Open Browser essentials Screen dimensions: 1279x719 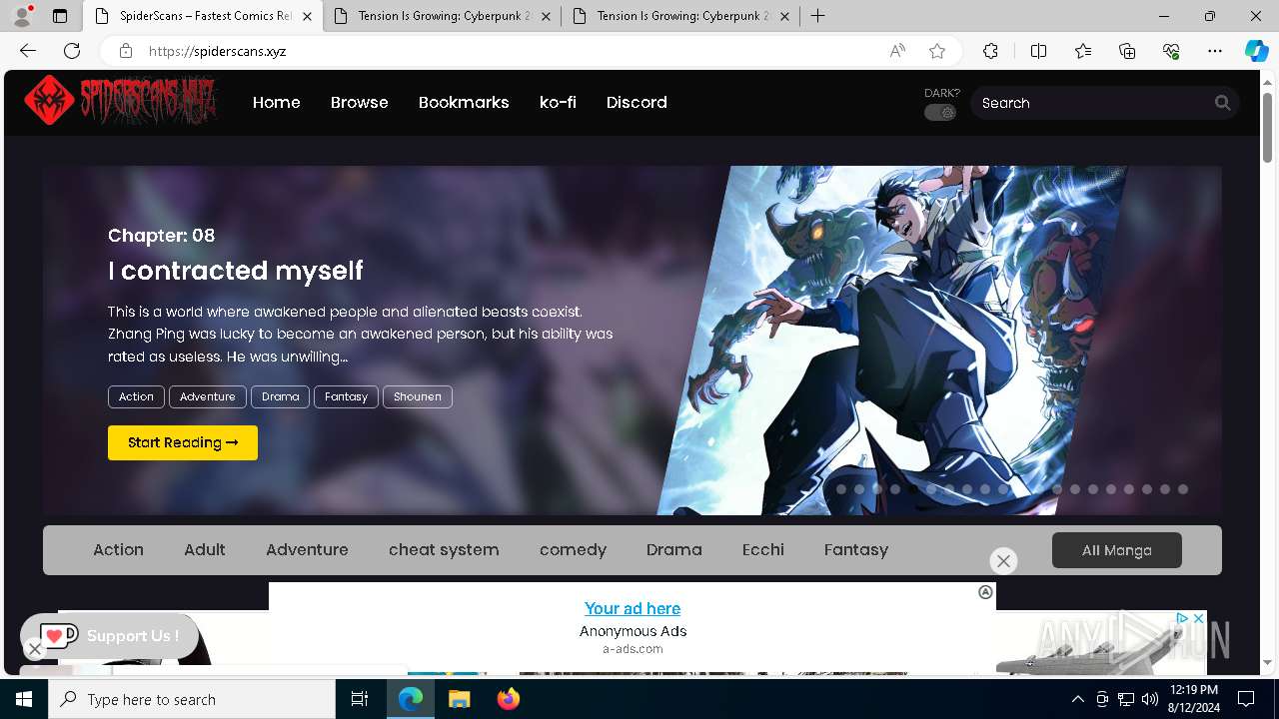click(x=1171, y=51)
